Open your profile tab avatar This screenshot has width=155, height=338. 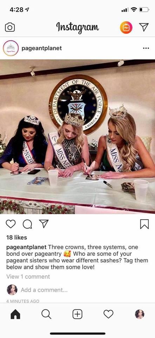(x=140, y=314)
